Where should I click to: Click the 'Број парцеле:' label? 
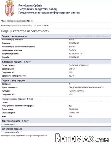pos(8,69)
